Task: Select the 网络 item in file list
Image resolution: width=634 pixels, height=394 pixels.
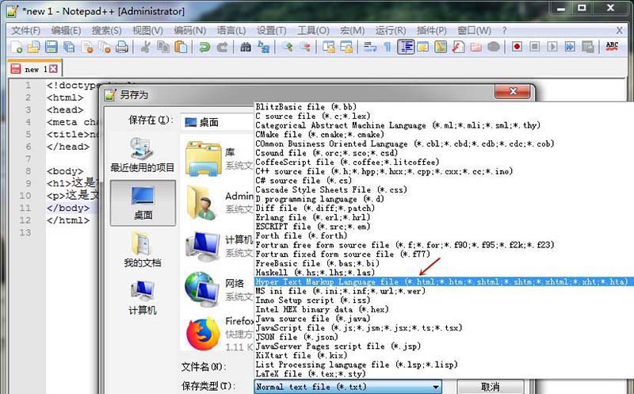Action: [219, 289]
